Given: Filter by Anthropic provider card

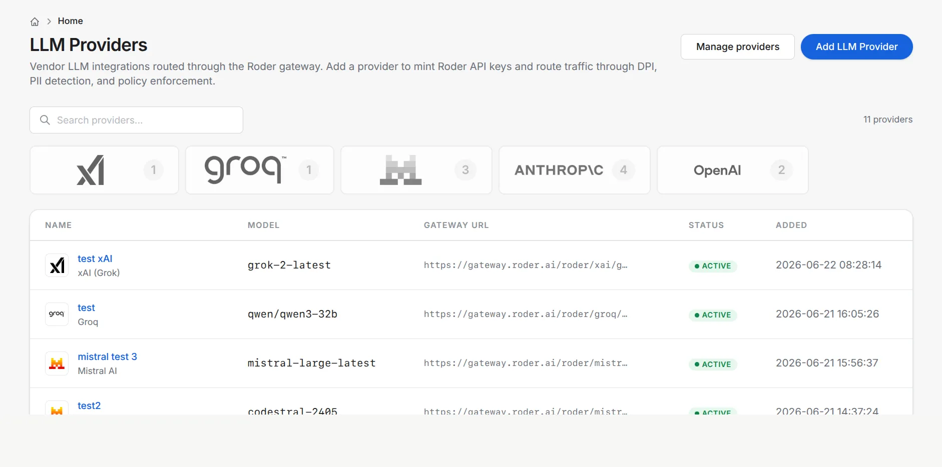Looking at the screenshot, I should (x=574, y=170).
